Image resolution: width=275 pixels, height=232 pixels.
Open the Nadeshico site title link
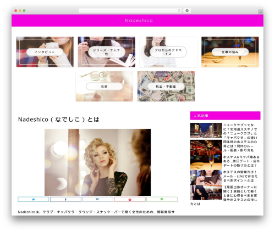pyautogui.click(x=139, y=20)
